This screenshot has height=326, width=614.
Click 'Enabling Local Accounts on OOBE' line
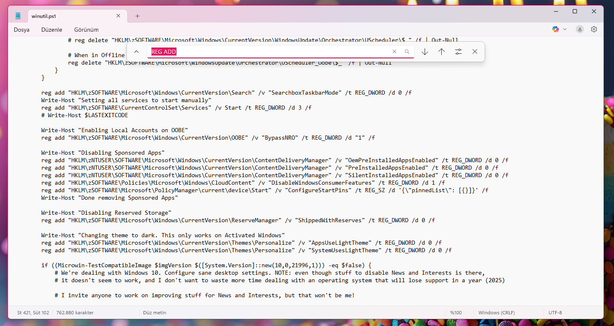pos(115,130)
